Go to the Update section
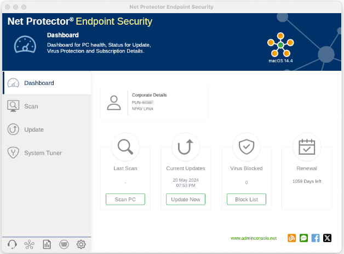 (33, 129)
